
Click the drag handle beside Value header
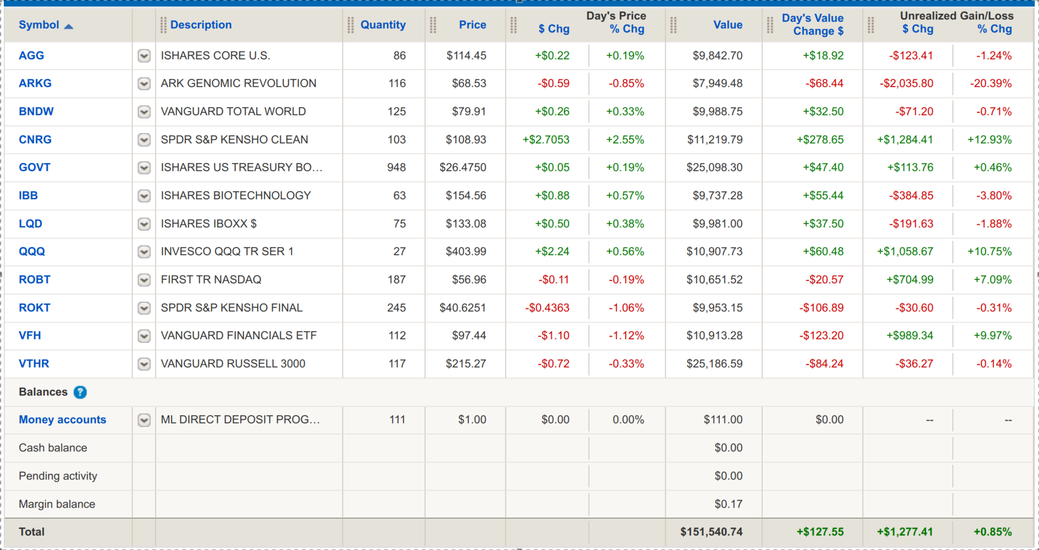coord(673,25)
